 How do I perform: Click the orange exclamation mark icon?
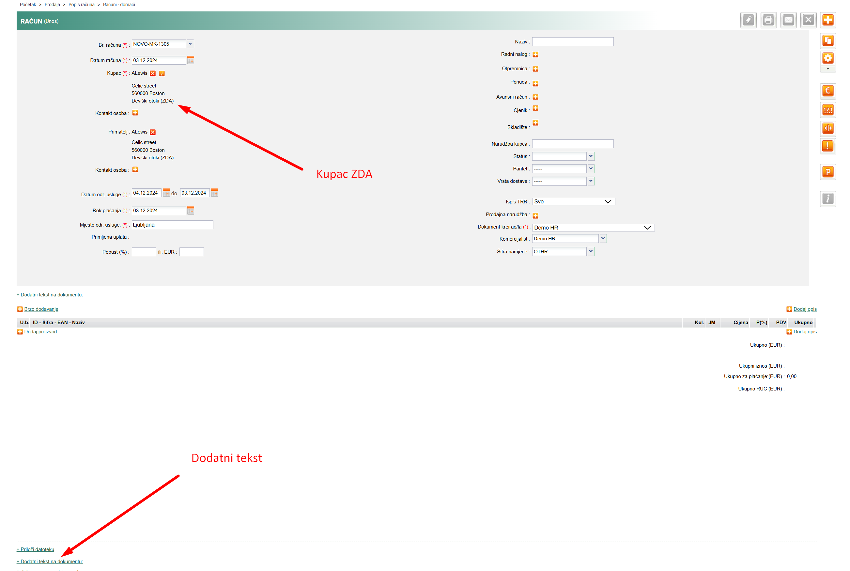pos(827,146)
